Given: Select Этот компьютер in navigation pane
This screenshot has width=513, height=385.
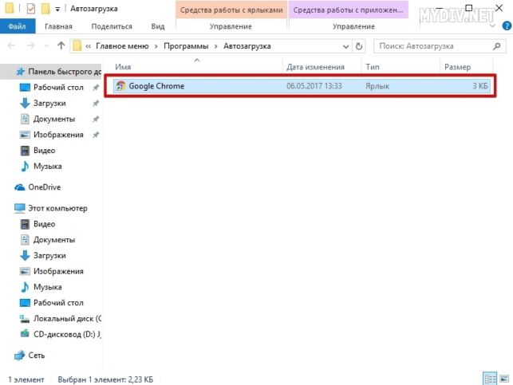Looking at the screenshot, I should (x=57, y=208).
